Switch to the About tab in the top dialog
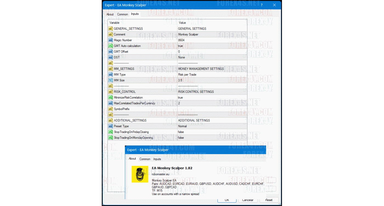This screenshot has width=384, height=206. (110, 14)
